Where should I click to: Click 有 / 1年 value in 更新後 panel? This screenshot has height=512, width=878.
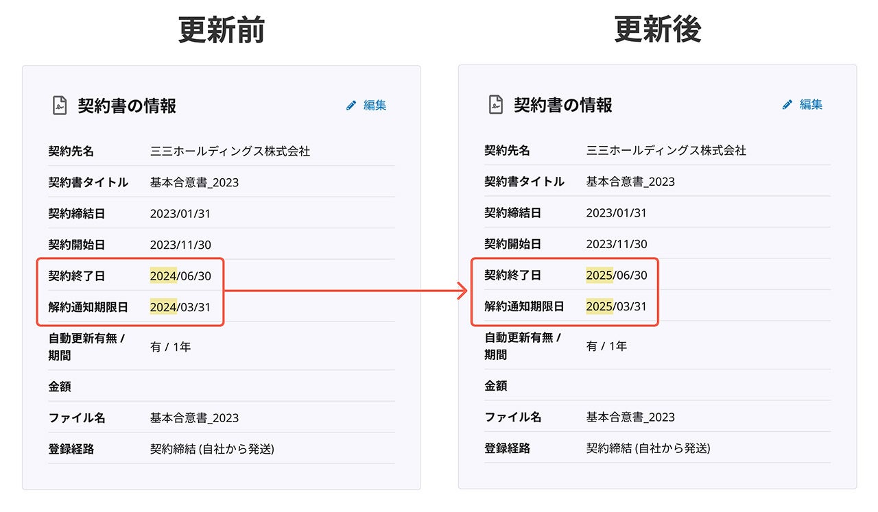(607, 346)
